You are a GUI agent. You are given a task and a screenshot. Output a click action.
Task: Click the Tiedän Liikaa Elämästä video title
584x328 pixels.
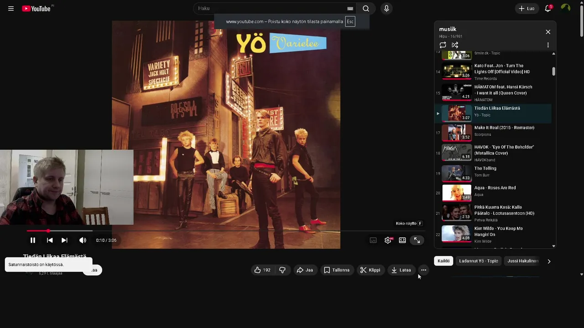(55, 256)
